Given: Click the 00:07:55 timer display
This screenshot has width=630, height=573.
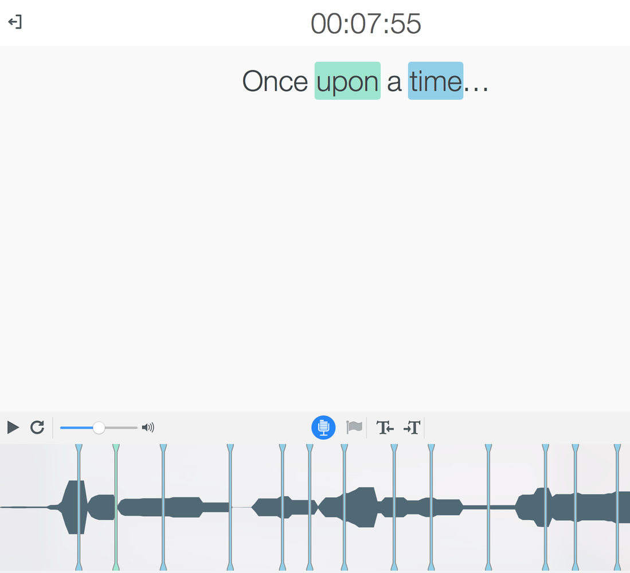Looking at the screenshot, I should coord(366,23).
